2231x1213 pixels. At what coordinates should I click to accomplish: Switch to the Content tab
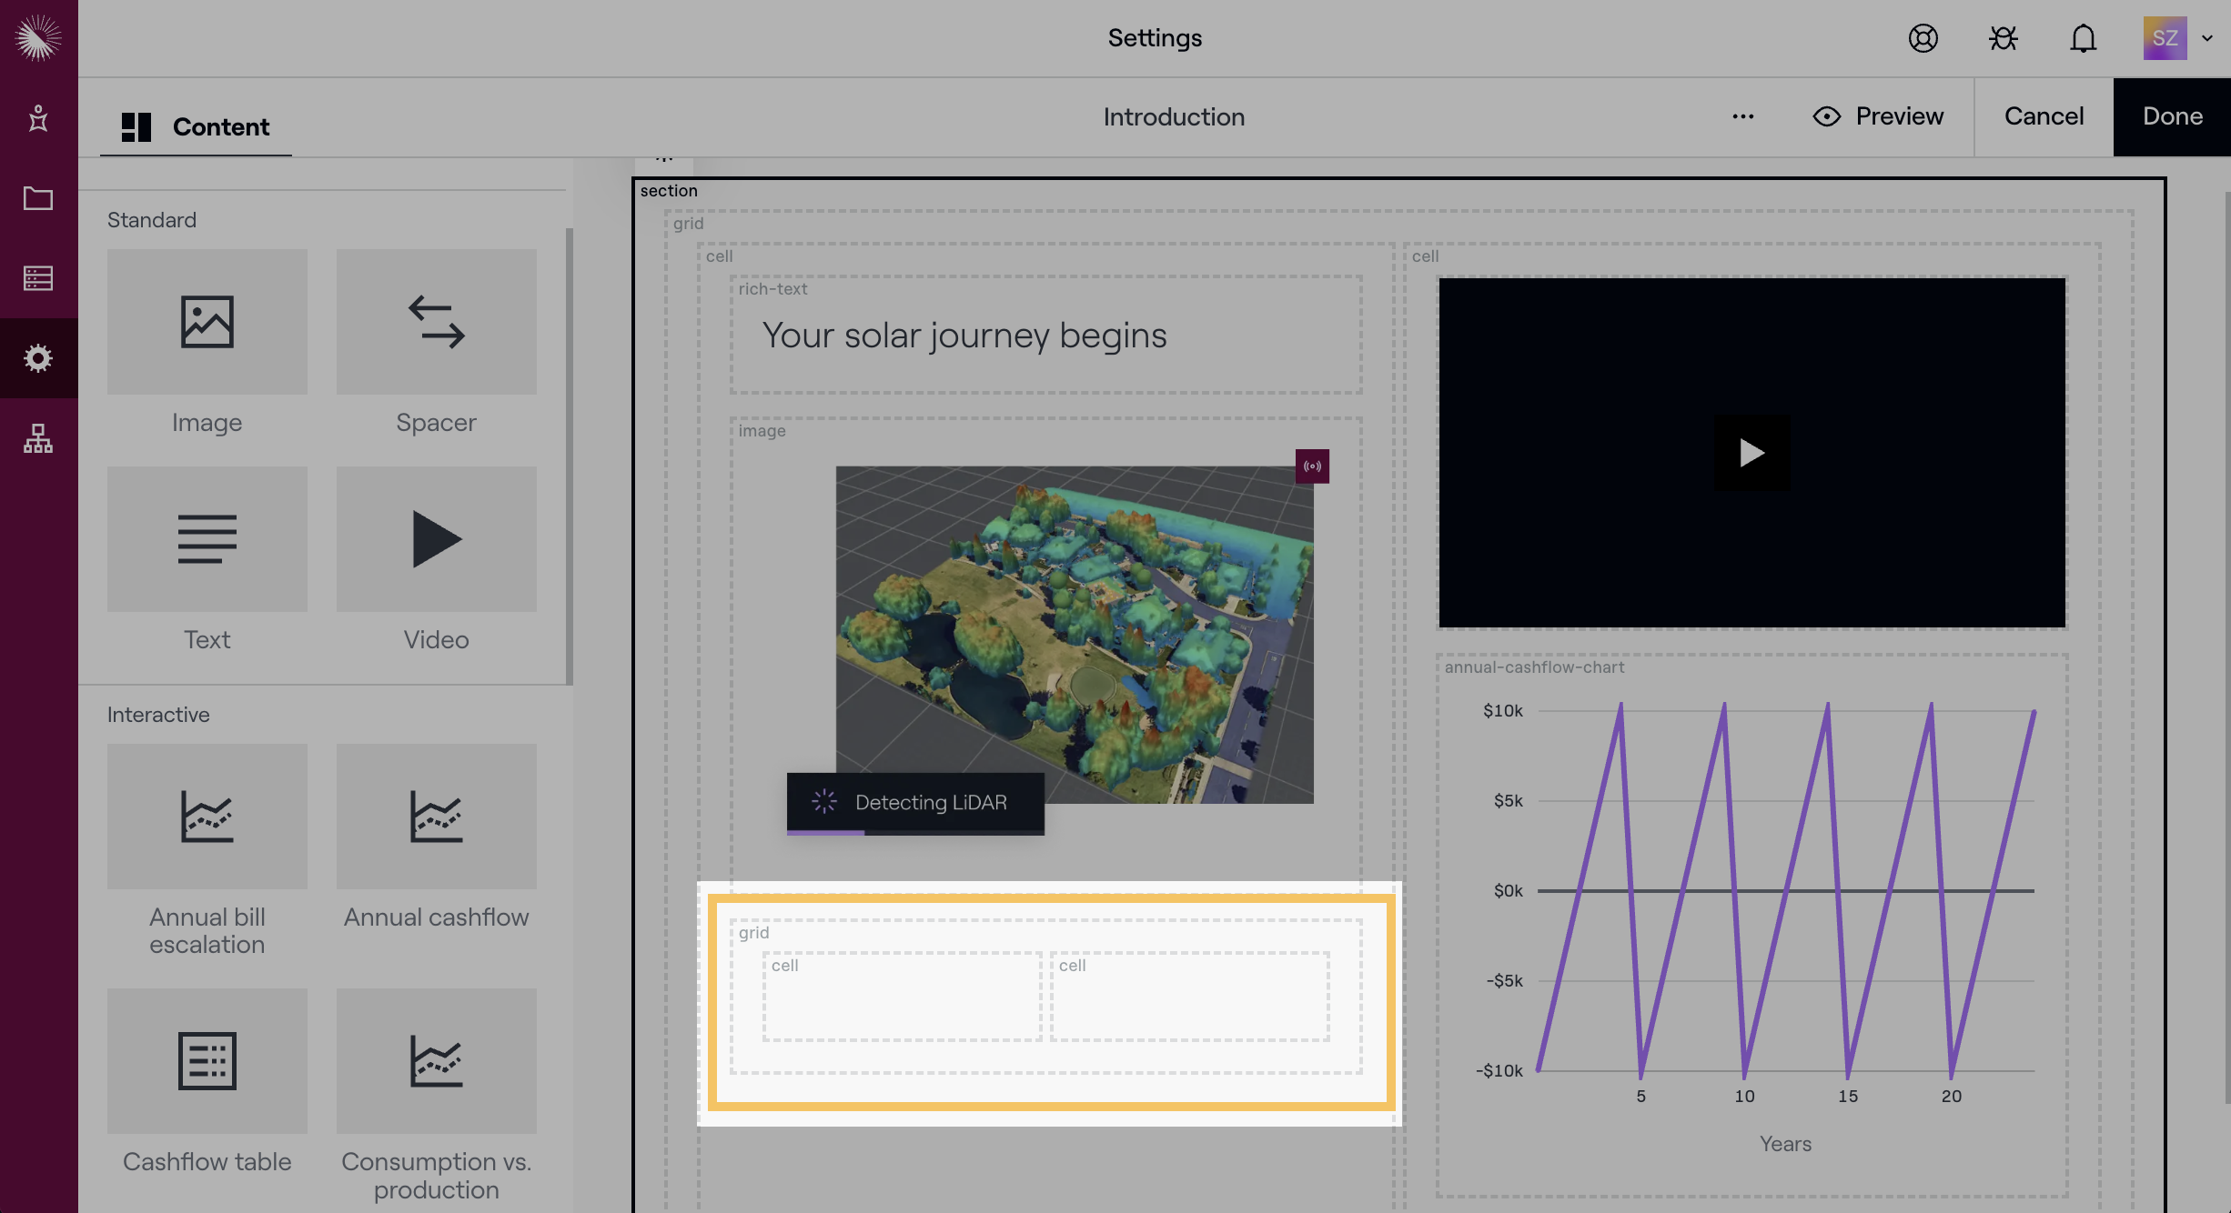click(196, 126)
